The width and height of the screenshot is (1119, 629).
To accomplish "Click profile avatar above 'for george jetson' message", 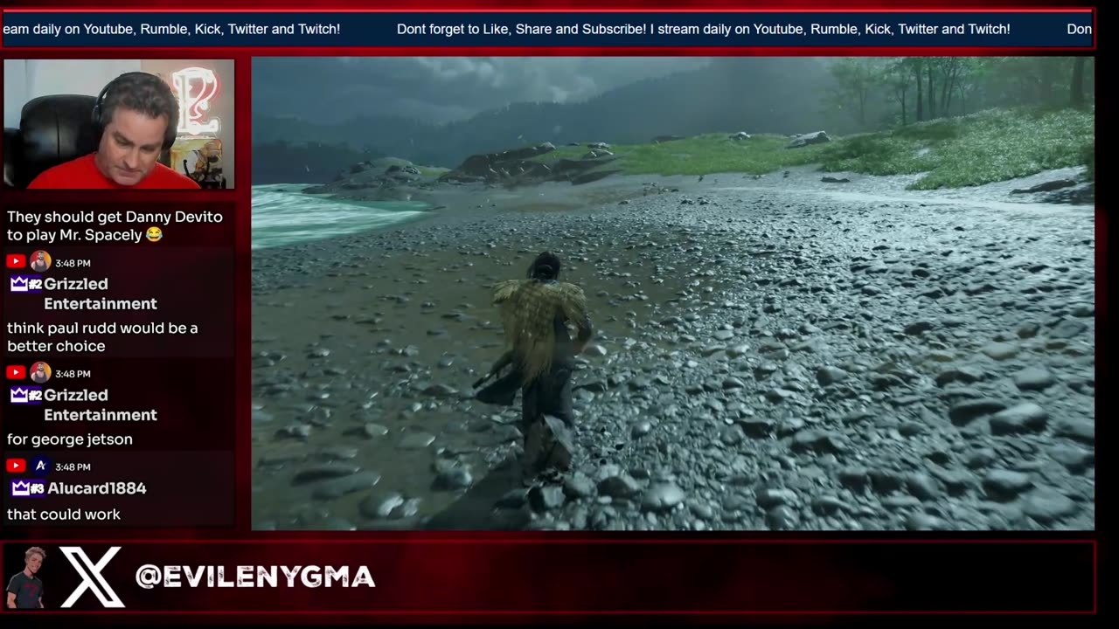I will tap(40, 372).
